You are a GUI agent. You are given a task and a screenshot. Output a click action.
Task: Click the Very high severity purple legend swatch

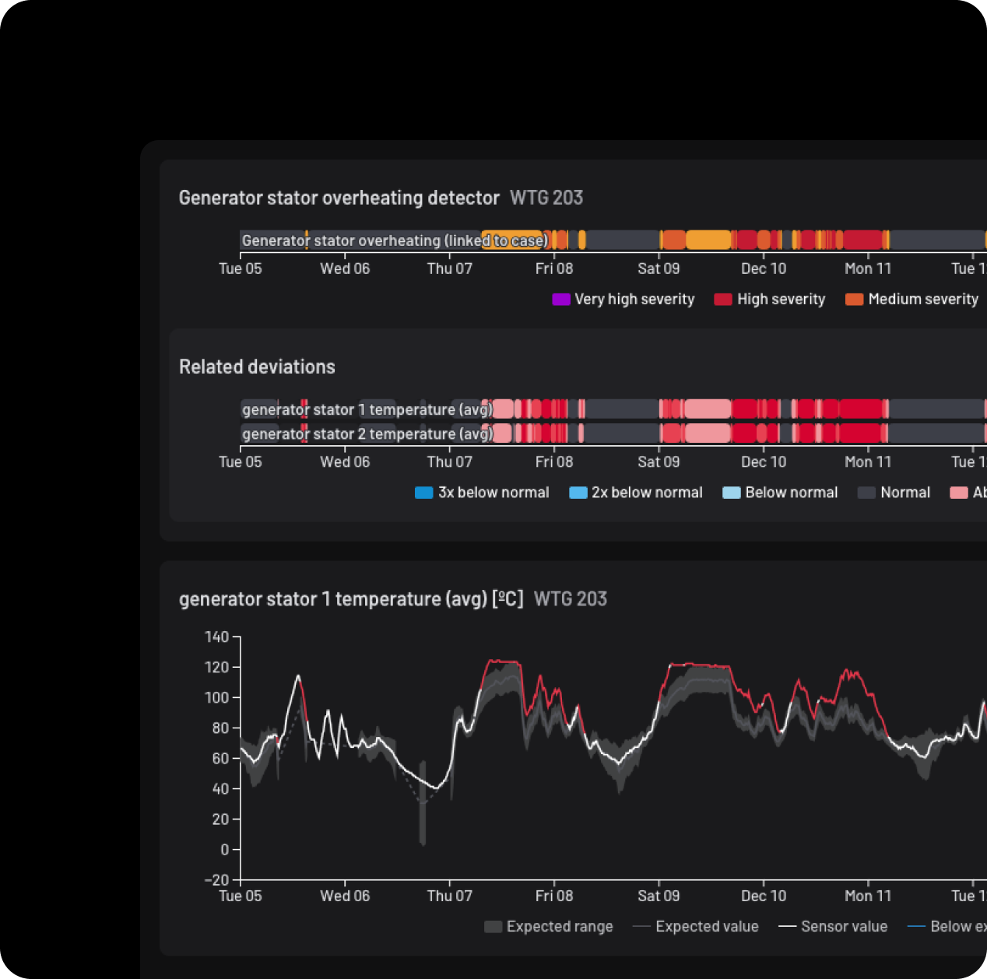click(x=561, y=300)
